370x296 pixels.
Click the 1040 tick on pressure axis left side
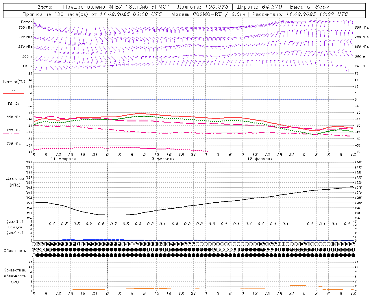(x=28, y=162)
